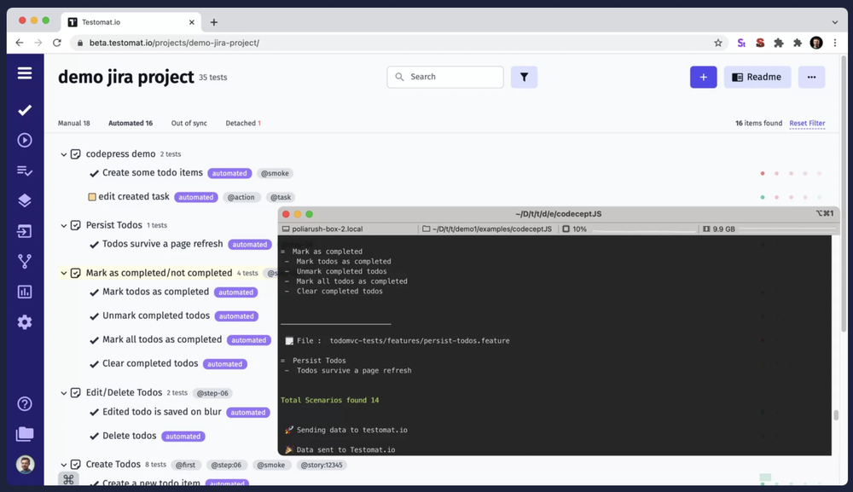Open the Runs play icon in sidebar

coord(25,140)
